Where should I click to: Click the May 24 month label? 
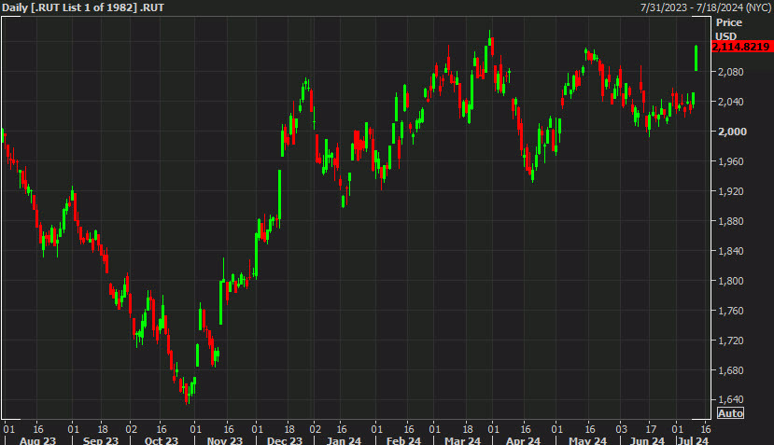pos(587,440)
